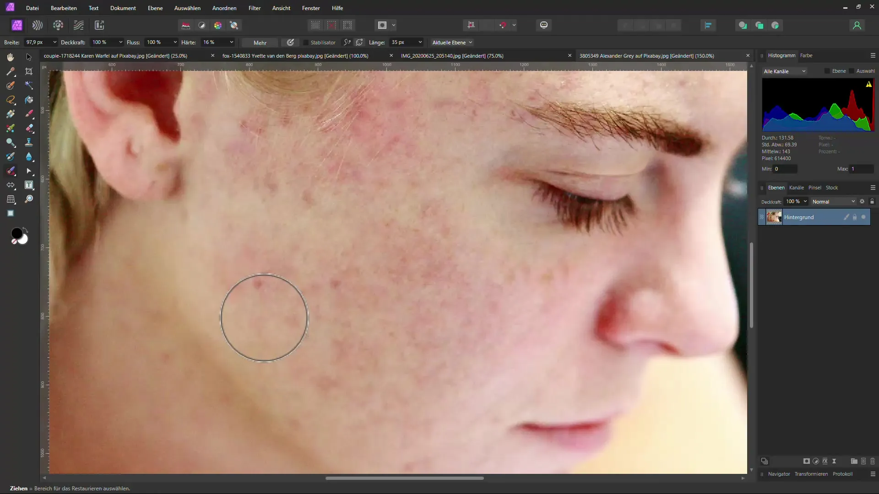Open the Härte hardness dropdown
This screenshot has width=879, height=494.
pyautogui.click(x=231, y=43)
